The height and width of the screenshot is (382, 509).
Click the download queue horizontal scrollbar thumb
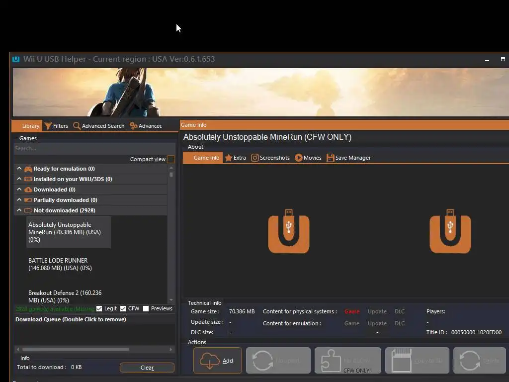click(x=76, y=350)
